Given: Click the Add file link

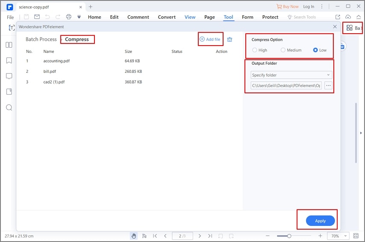Looking at the screenshot, I should [x=210, y=39].
